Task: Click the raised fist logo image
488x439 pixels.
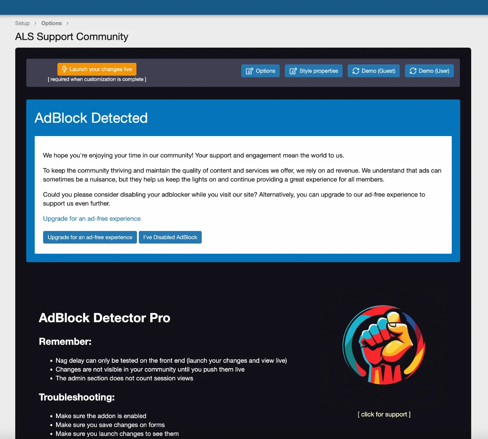Action: [x=384, y=345]
